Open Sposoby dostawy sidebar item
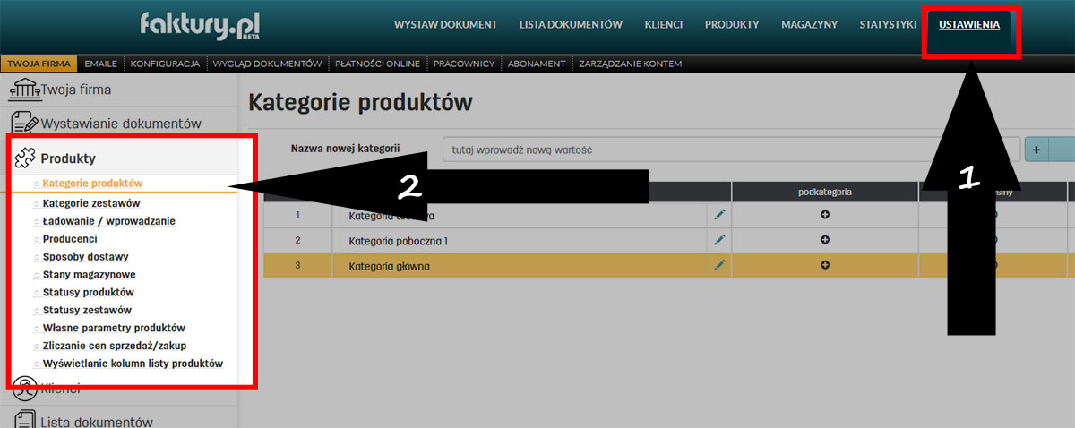This screenshot has width=1075, height=428. tap(85, 257)
